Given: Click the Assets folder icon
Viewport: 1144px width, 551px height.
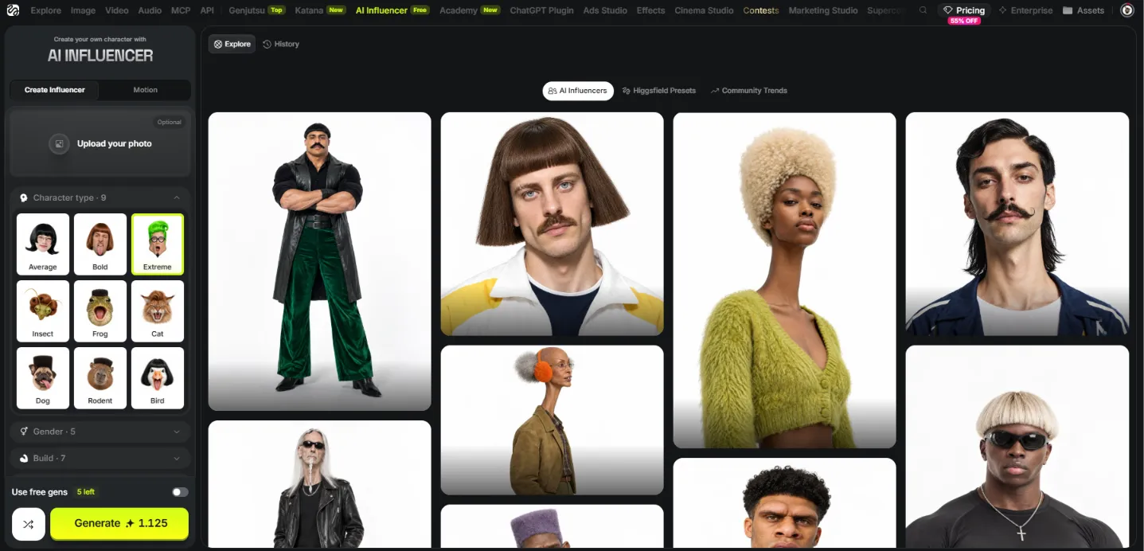Looking at the screenshot, I should (x=1068, y=10).
